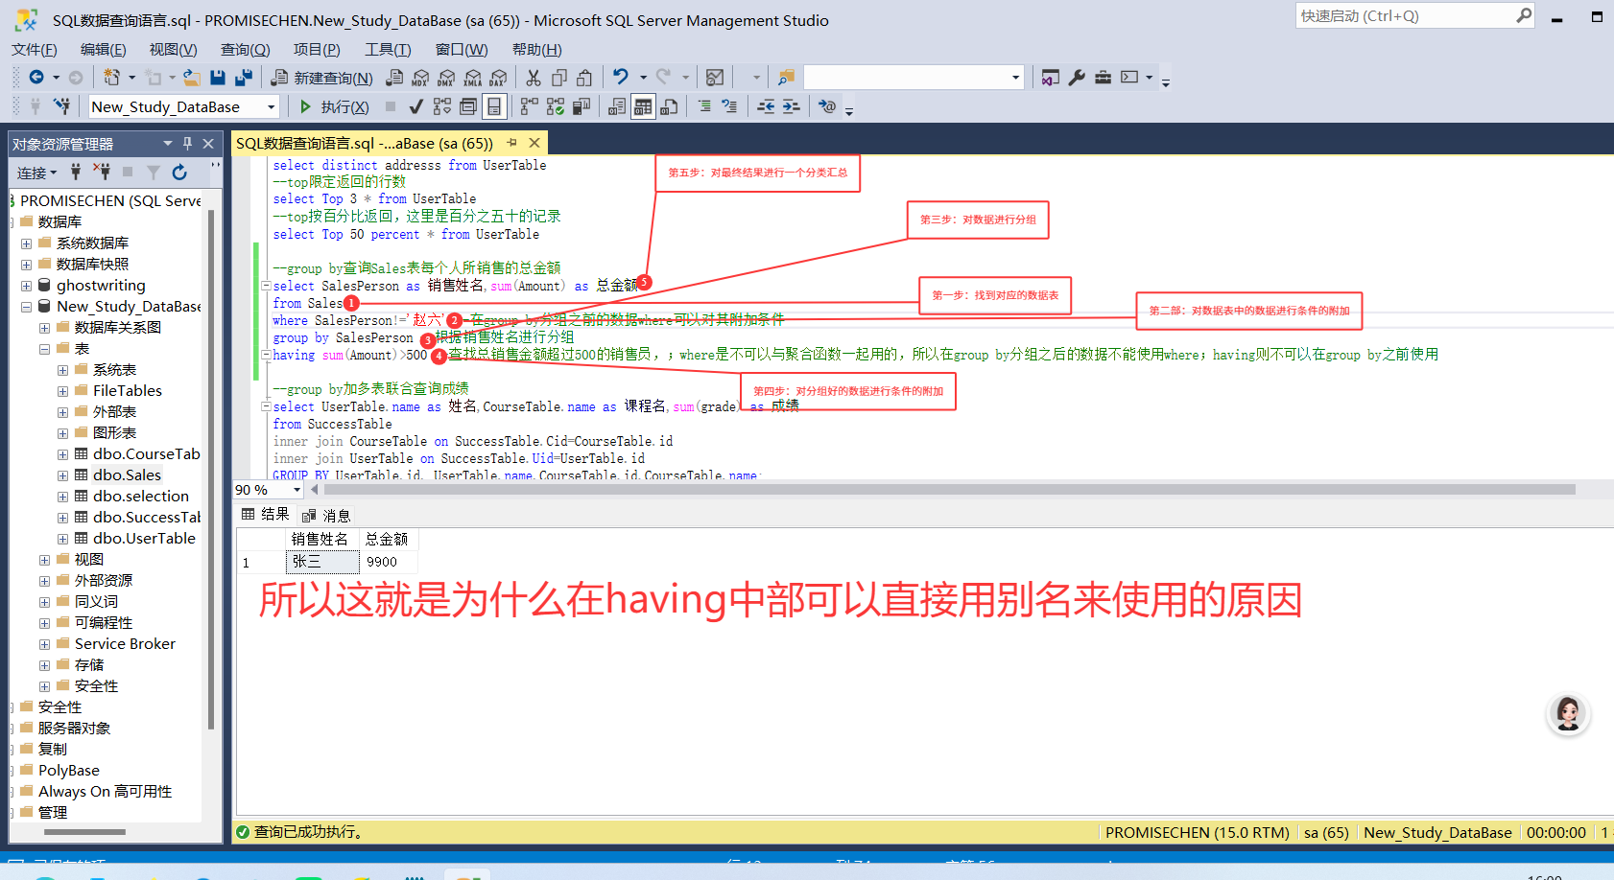Toggle Include Live Query Statistics
Screen dimensions: 1614x880
click(x=555, y=106)
